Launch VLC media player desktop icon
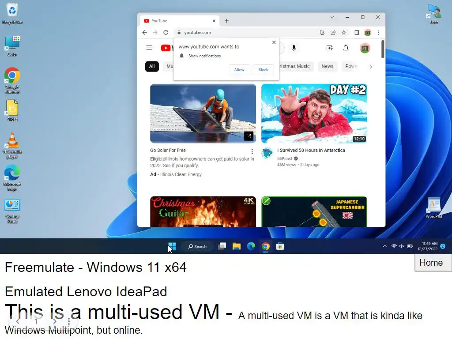Viewport: 452px width, 339px height. click(x=12, y=146)
